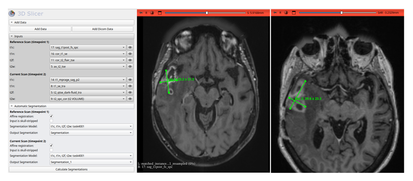Click the R orientation label in left viewer
Viewport: 413px width, 181px height.
pyautogui.click(x=146, y=13)
